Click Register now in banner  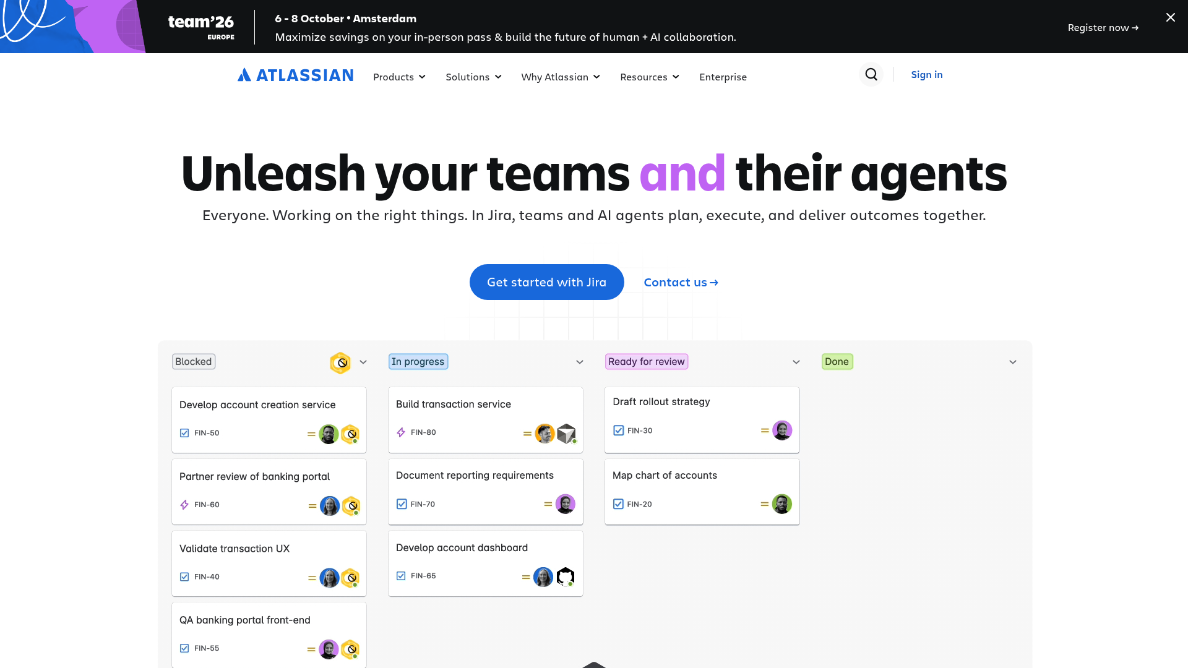1103,27
